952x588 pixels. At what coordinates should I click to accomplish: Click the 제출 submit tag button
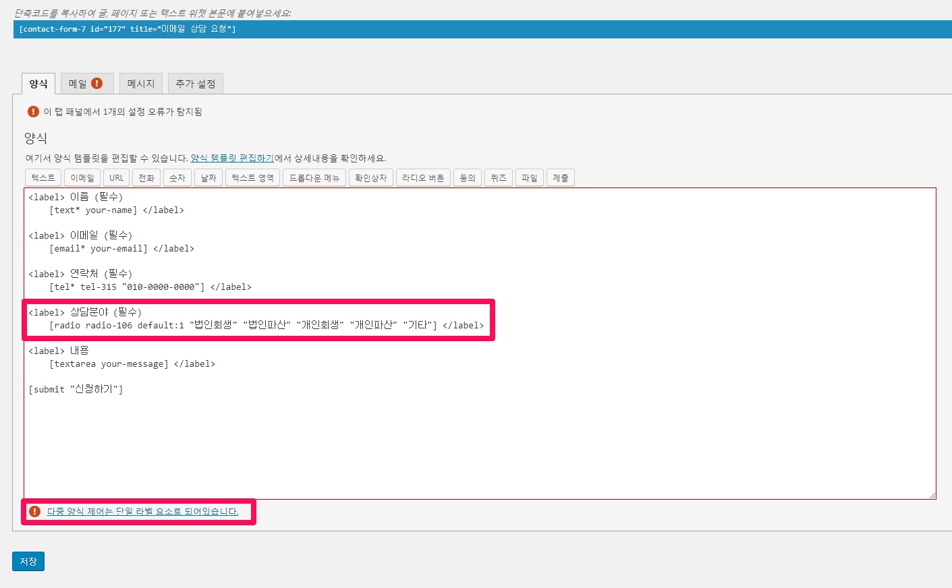pos(561,178)
